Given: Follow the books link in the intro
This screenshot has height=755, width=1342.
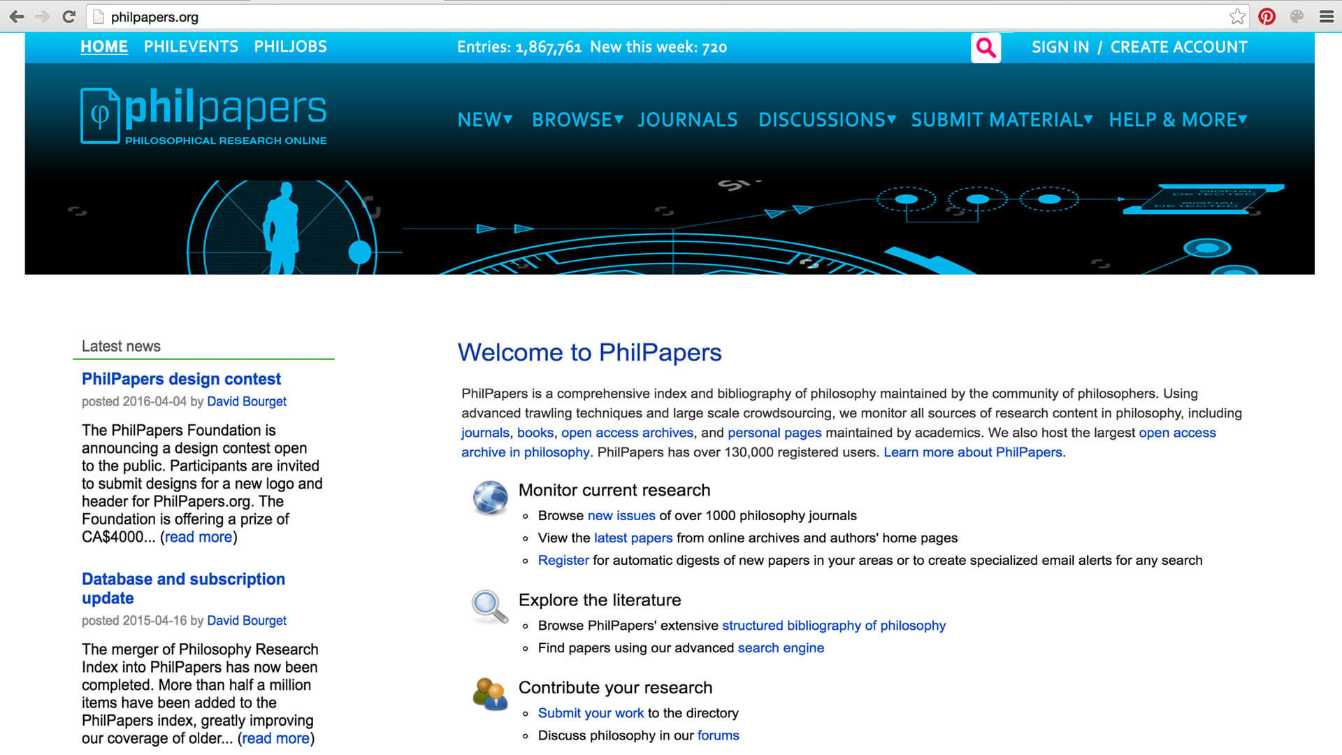Looking at the screenshot, I should coord(535,433).
